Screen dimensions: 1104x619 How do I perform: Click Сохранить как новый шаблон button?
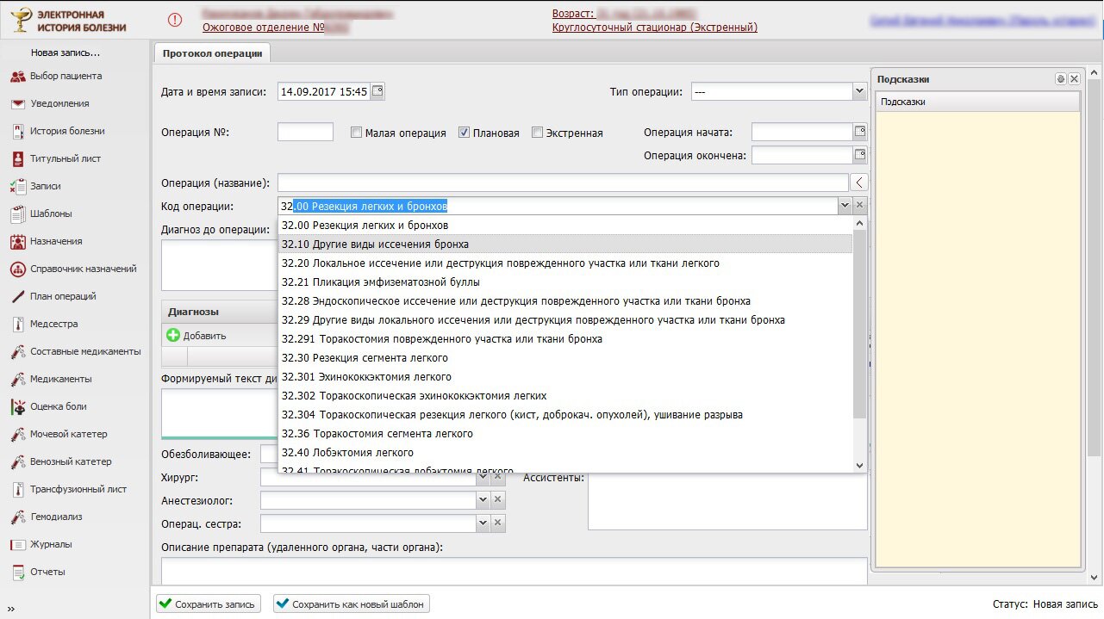351,604
